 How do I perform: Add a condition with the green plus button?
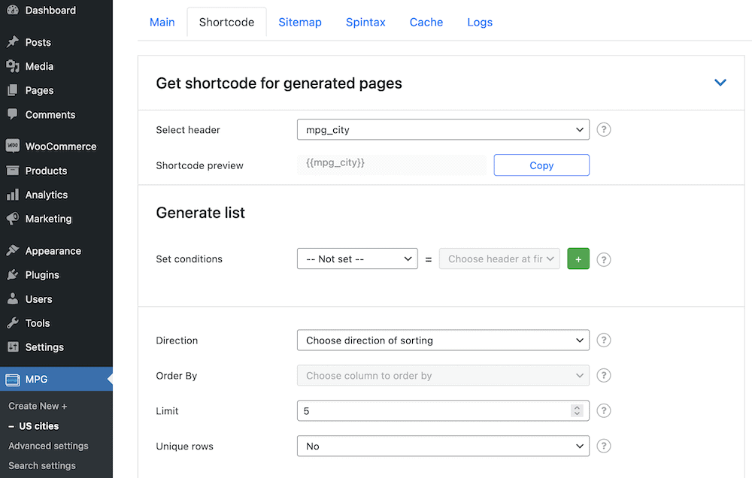[578, 259]
